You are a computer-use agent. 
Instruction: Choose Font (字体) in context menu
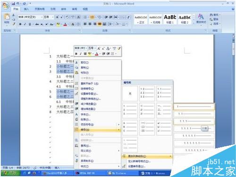[x=98, y=114]
